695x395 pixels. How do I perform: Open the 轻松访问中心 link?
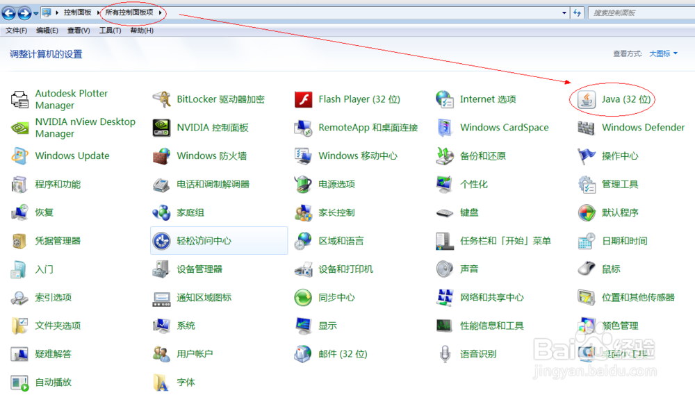[220, 241]
